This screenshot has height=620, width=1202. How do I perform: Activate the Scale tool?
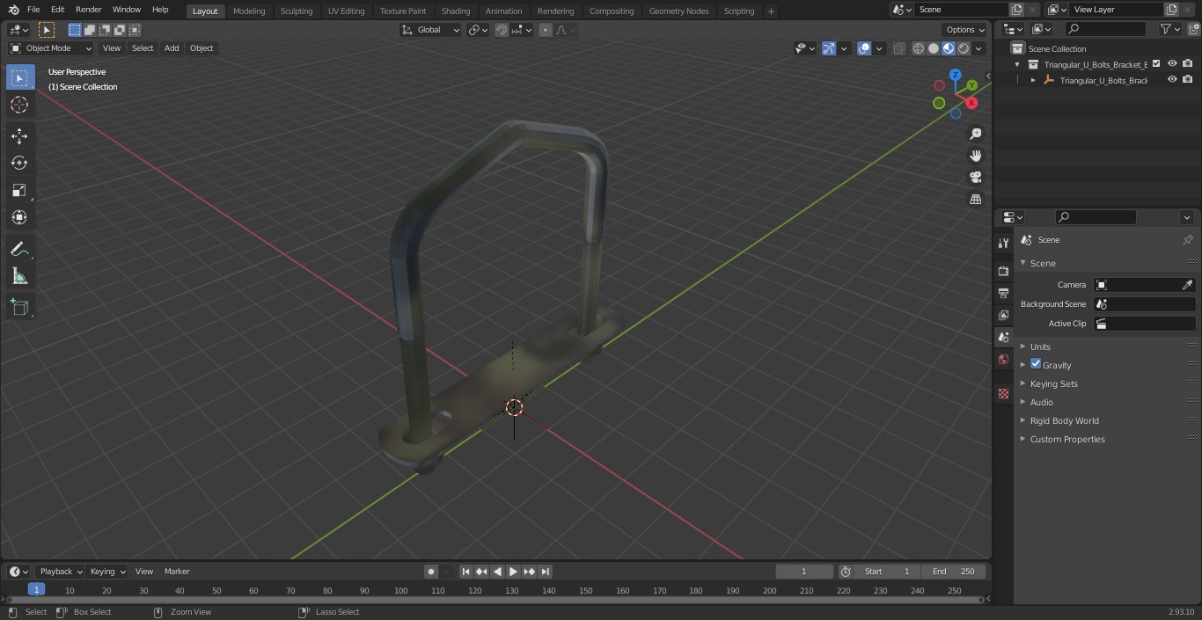[19, 190]
